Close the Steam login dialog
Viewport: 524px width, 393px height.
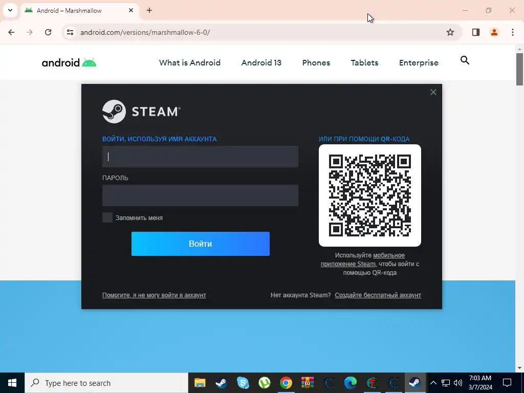433,92
